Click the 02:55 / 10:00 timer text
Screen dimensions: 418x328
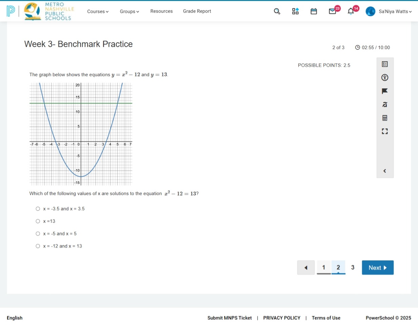pyautogui.click(x=376, y=47)
